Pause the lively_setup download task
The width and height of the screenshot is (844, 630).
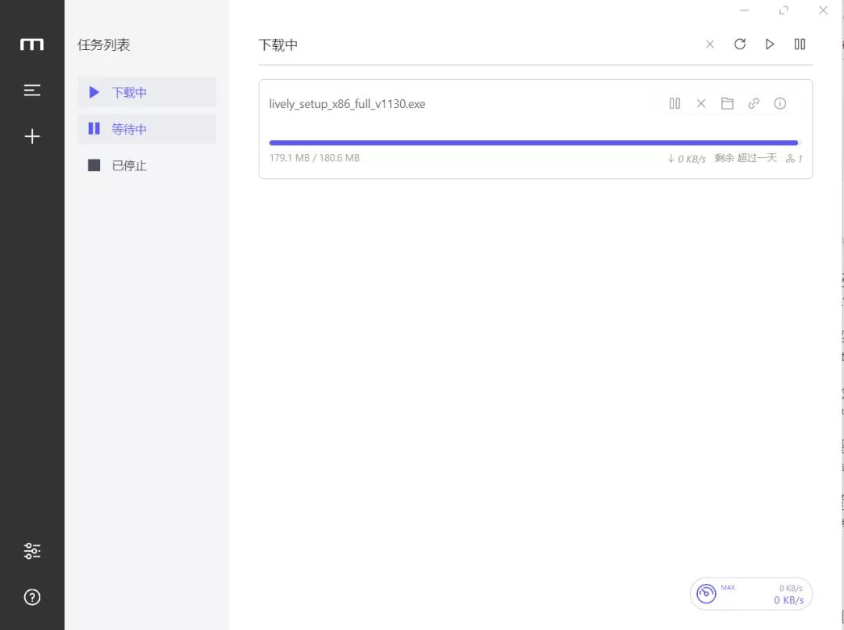click(675, 103)
